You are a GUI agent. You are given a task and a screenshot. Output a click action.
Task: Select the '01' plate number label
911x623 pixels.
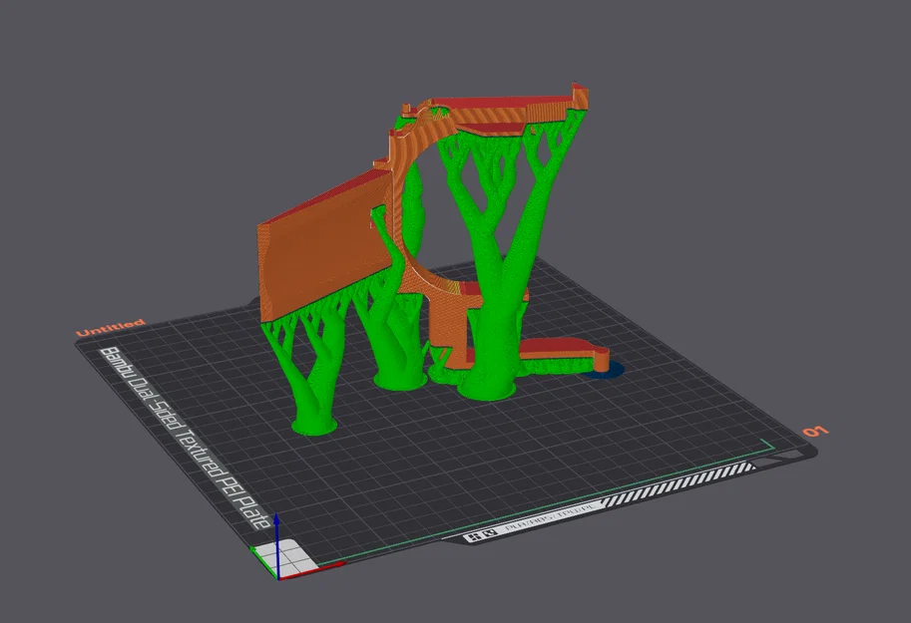pyautogui.click(x=815, y=432)
